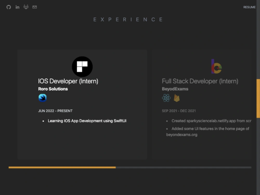This screenshot has width=260, height=195.
Task: Click the sparkysciencelab.netlify.app bullet text
Action: tap(211, 121)
